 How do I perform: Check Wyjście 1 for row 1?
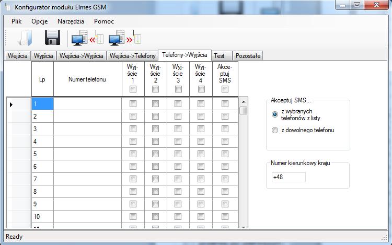click(x=133, y=103)
